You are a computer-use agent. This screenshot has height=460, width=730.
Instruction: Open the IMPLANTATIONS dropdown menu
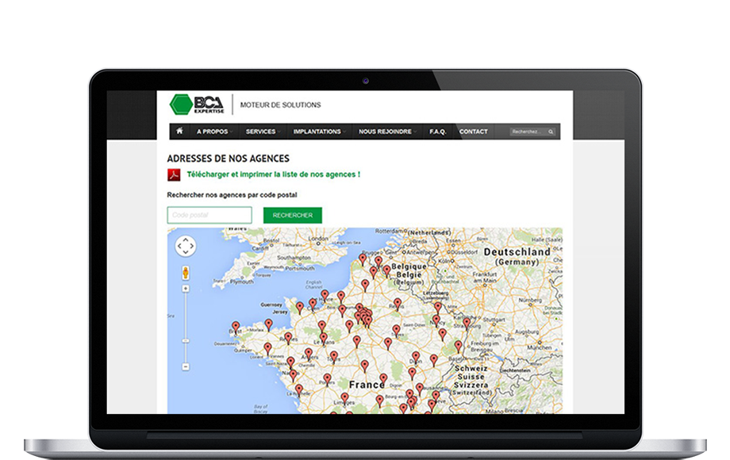click(x=317, y=132)
